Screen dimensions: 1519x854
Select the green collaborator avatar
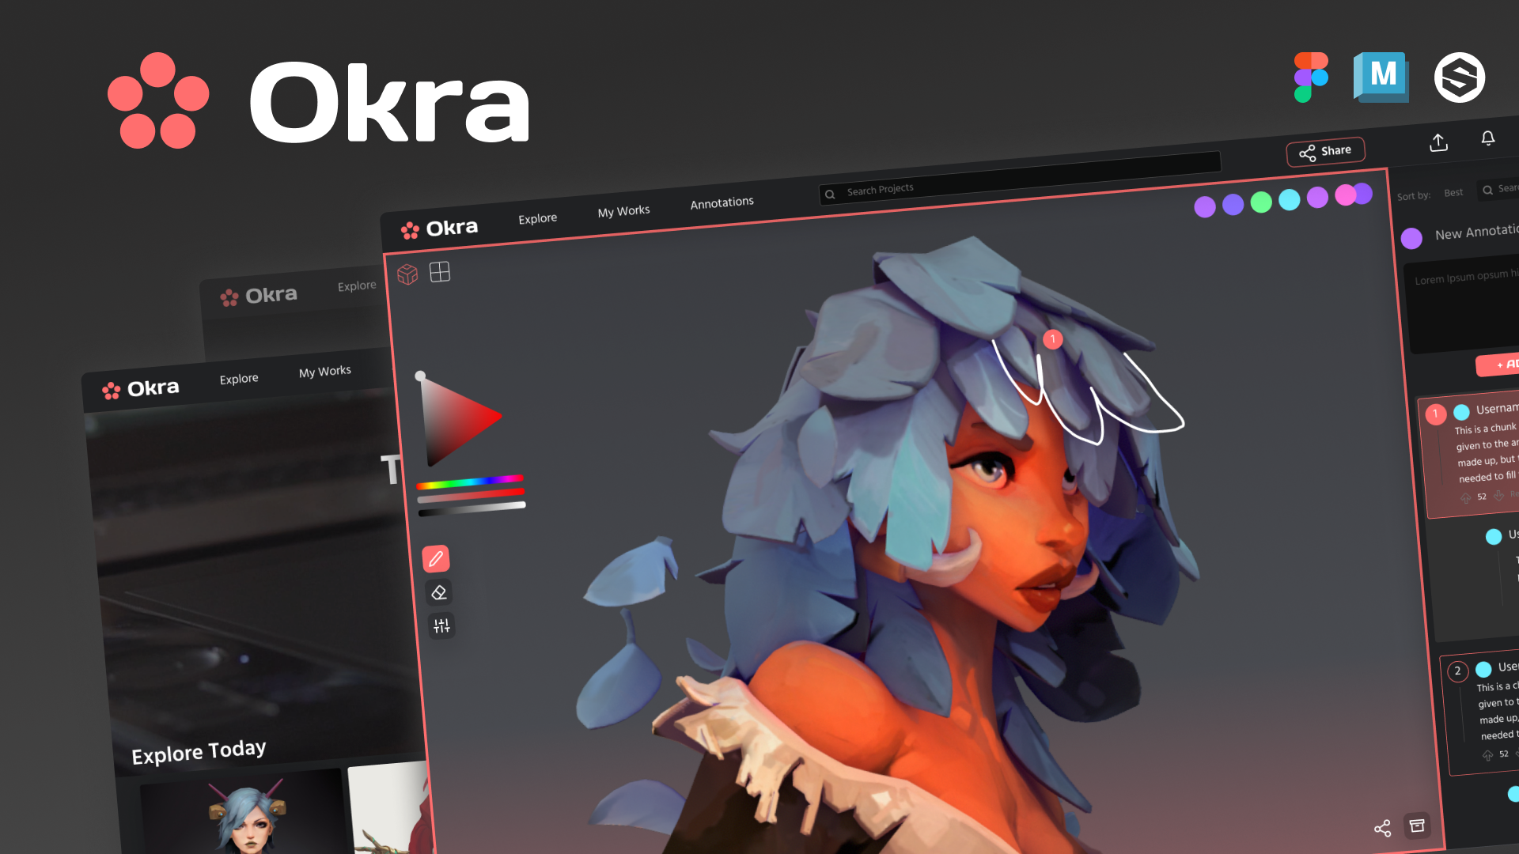1261,202
